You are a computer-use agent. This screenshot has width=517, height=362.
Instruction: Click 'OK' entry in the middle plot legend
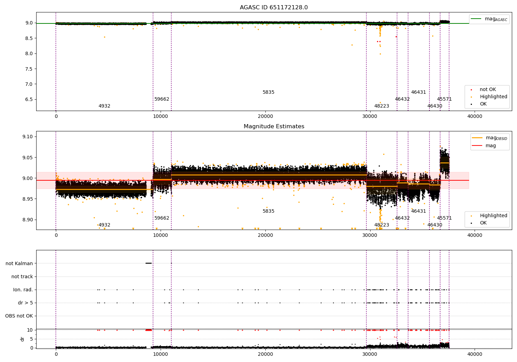(x=483, y=223)
